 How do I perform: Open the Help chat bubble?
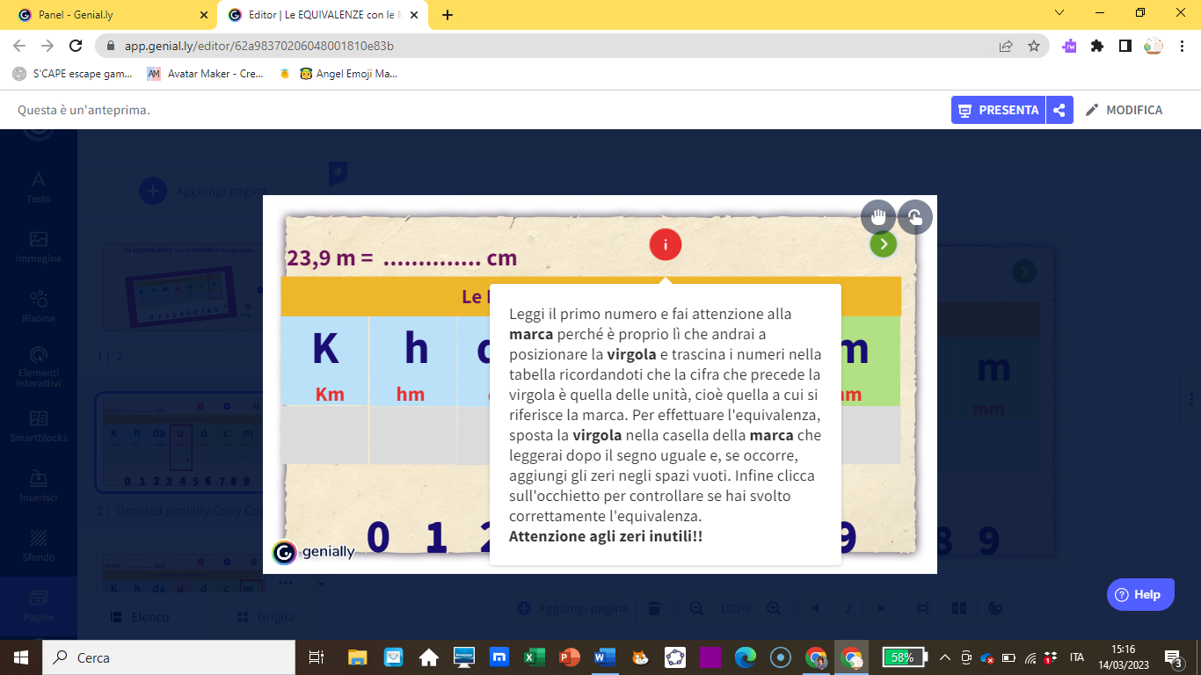[1139, 594]
